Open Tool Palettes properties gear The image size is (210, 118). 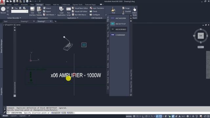tap(131, 21)
